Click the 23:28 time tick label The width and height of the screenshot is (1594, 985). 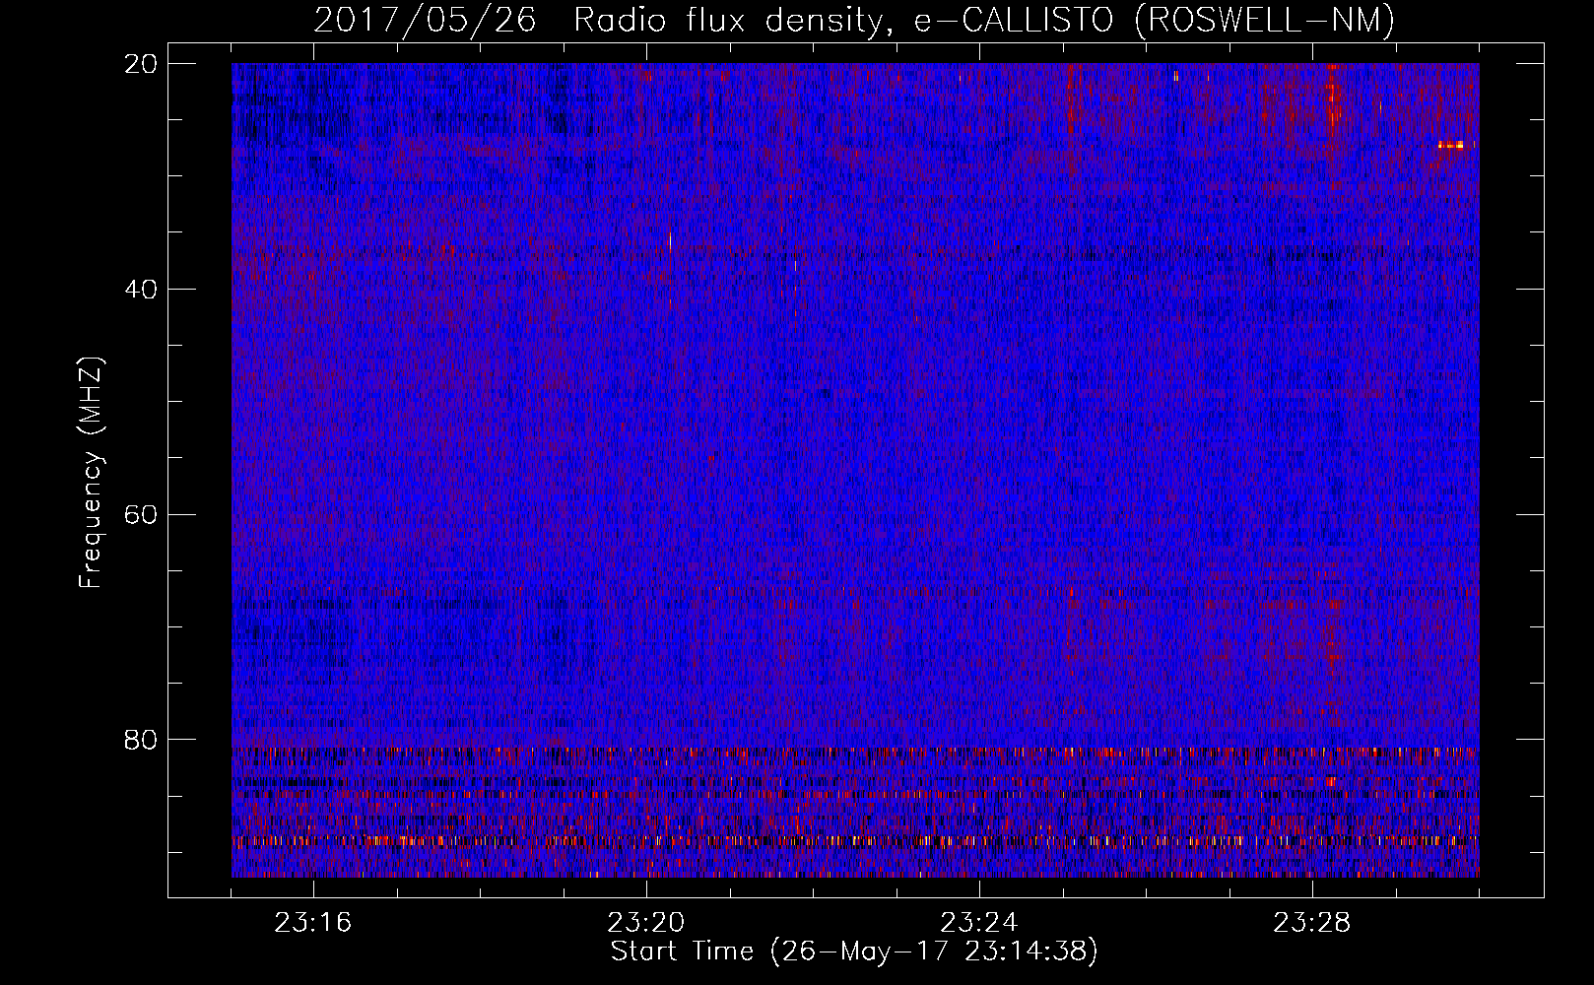(1312, 923)
